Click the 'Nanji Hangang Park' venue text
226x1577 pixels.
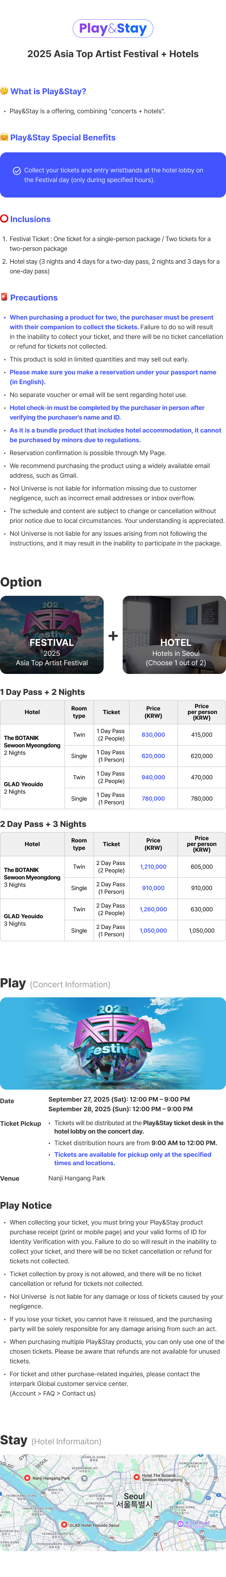(77, 1178)
